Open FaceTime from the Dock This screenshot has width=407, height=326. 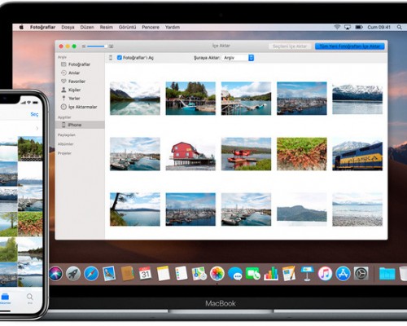coord(253,274)
